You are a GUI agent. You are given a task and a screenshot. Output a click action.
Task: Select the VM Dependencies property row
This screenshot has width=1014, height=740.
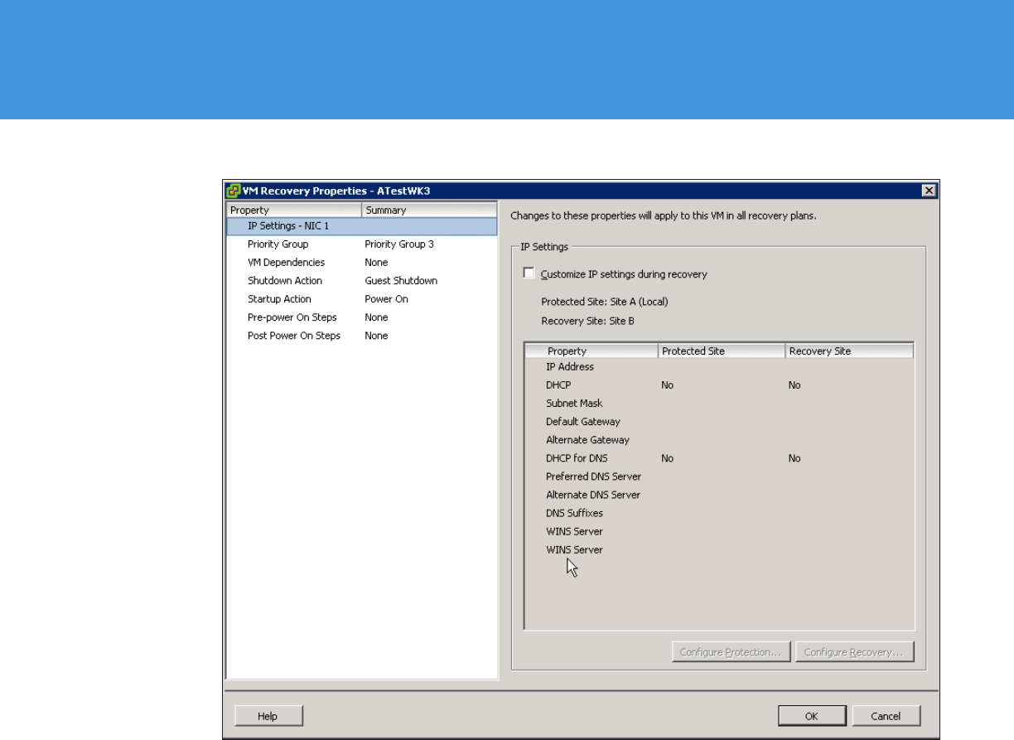click(362, 263)
